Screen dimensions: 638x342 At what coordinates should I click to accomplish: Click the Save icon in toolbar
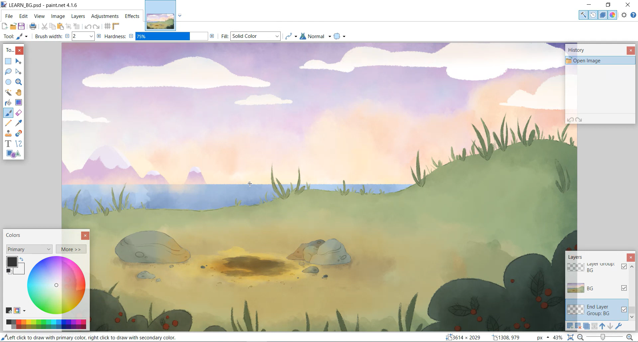pyautogui.click(x=21, y=26)
